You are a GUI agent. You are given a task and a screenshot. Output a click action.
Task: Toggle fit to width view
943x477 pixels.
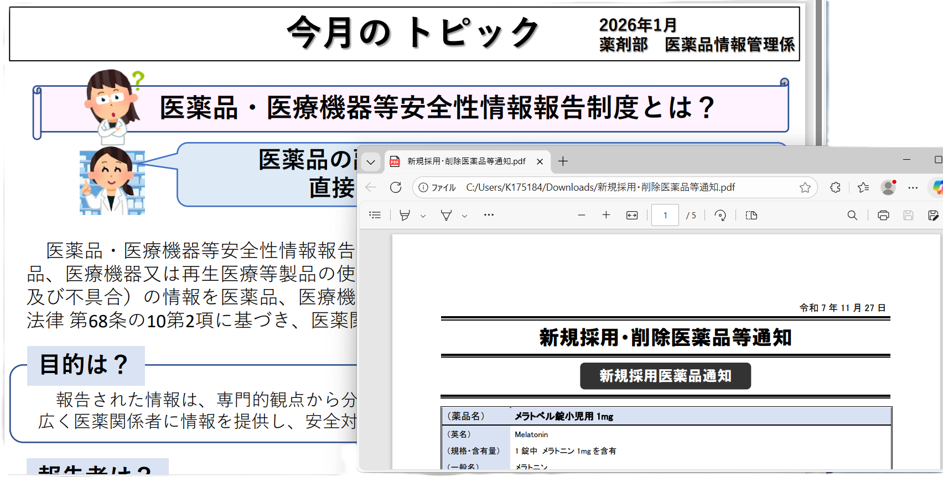(x=632, y=215)
